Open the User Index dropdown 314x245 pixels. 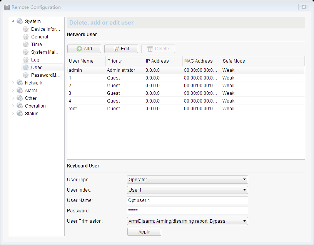[x=187, y=190]
